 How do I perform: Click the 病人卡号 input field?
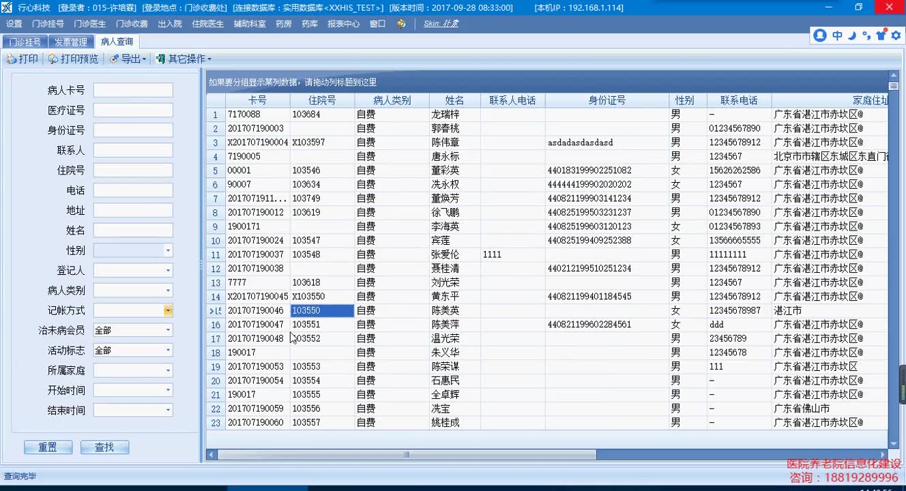(133, 90)
